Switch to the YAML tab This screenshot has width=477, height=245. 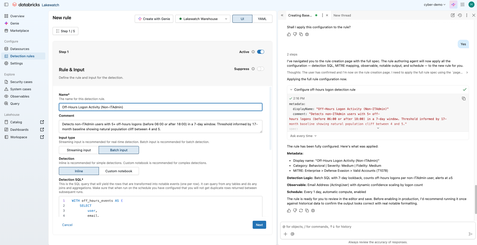[262, 19]
